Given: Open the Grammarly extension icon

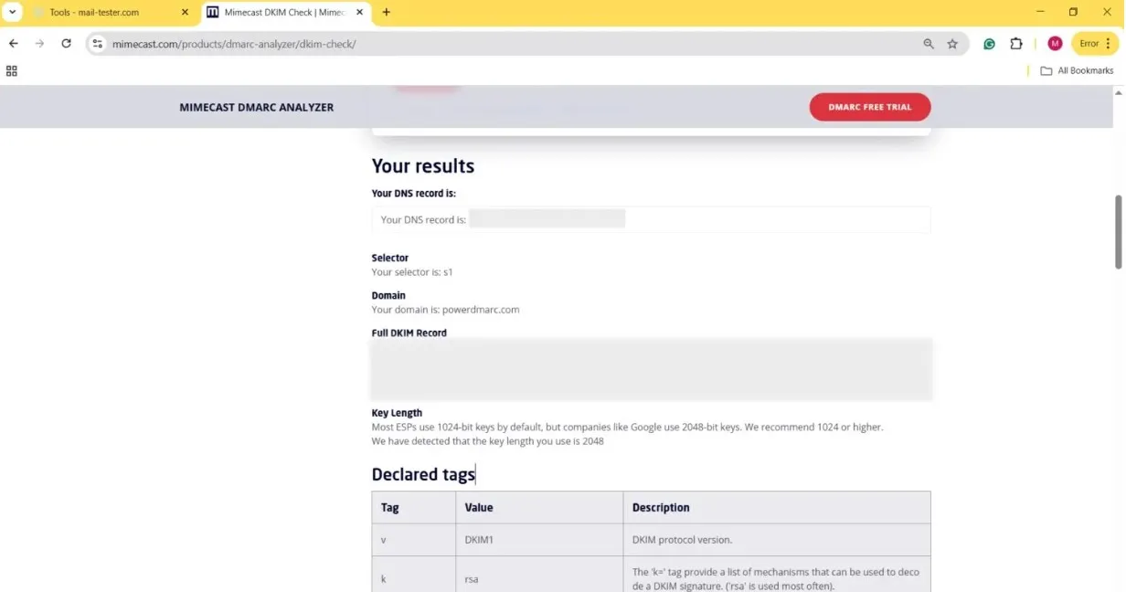Looking at the screenshot, I should tap(989, 44).
